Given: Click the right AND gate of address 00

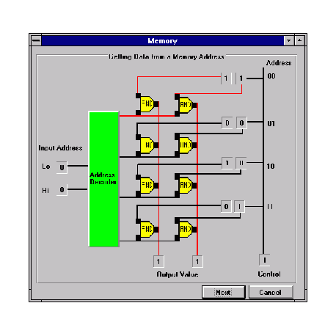Looking at the screenshot, I should click(x=186, y=105).
